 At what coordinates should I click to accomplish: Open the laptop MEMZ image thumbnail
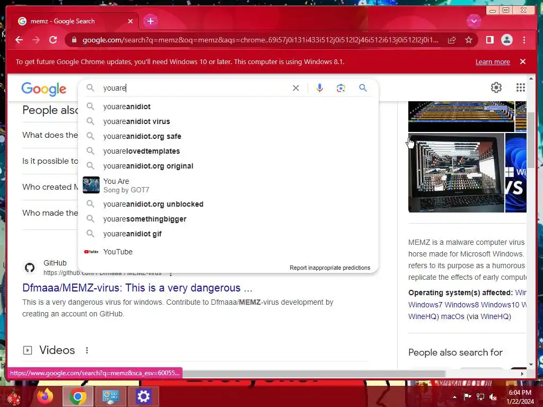pos(456,173)
